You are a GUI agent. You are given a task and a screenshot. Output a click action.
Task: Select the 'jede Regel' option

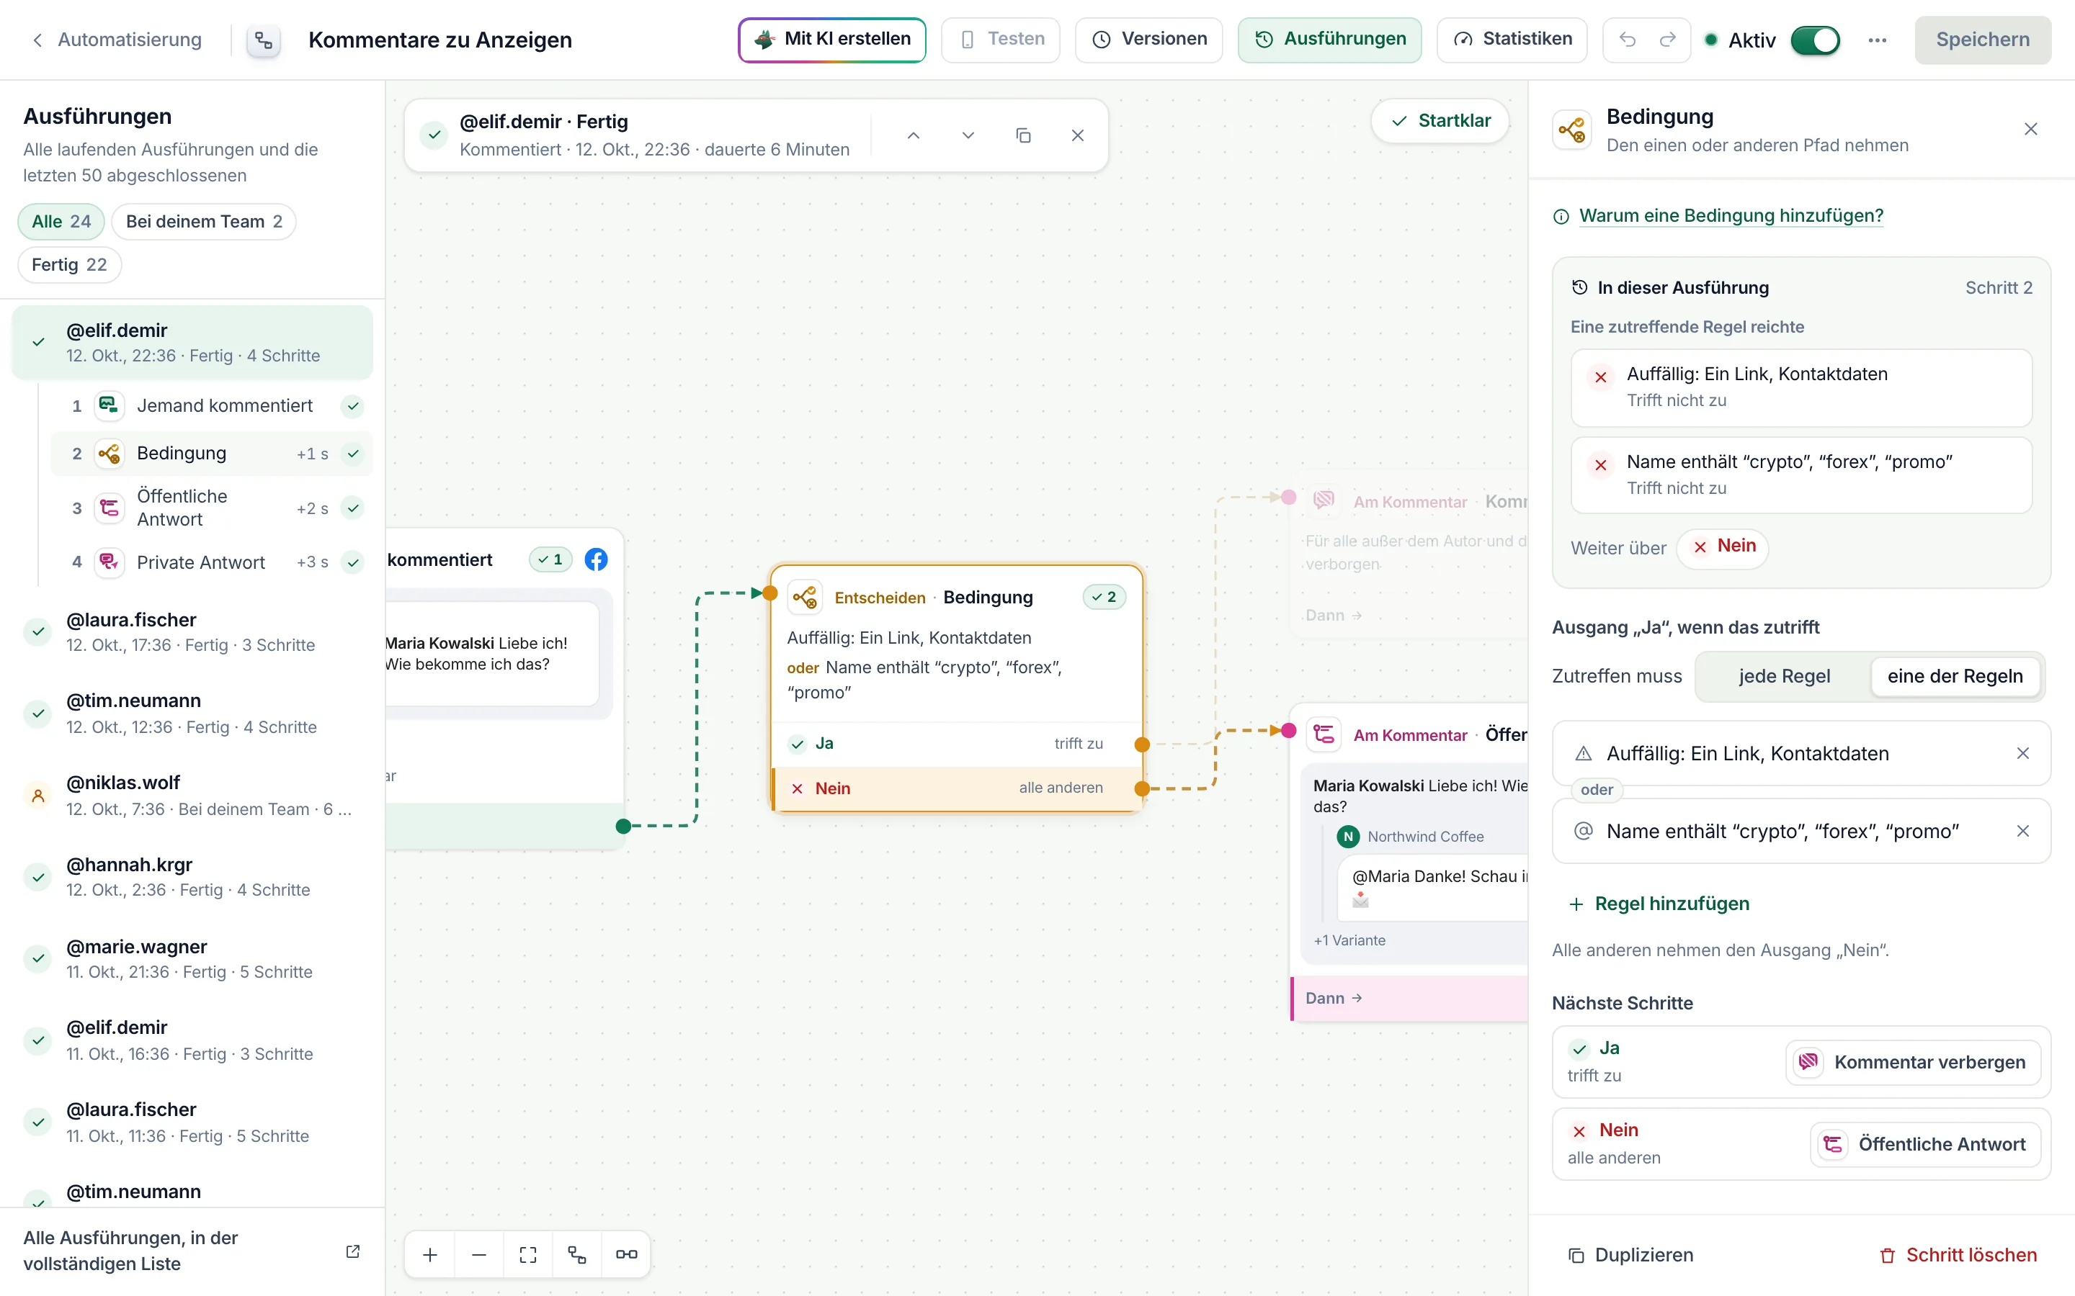[1785, 676]
